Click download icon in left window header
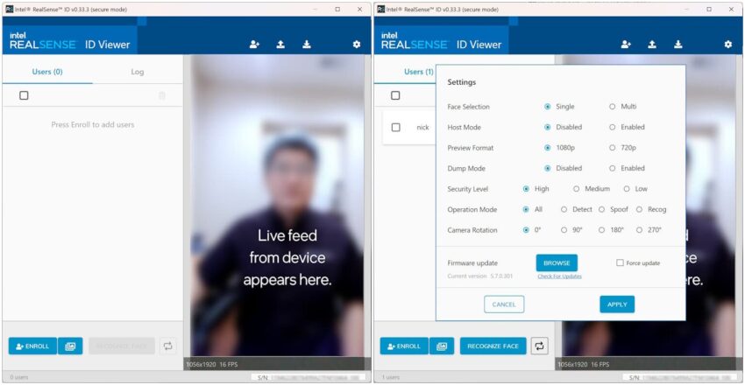This screenshot has width=745, height=385. (x=307, y=45)
